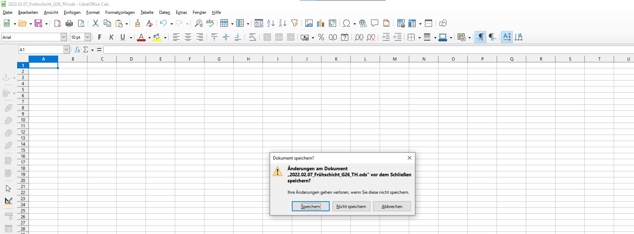Click the print icon in the toolbar
Image resolution: width=634 pixels, height=234 pixels.
coord(69,24)
